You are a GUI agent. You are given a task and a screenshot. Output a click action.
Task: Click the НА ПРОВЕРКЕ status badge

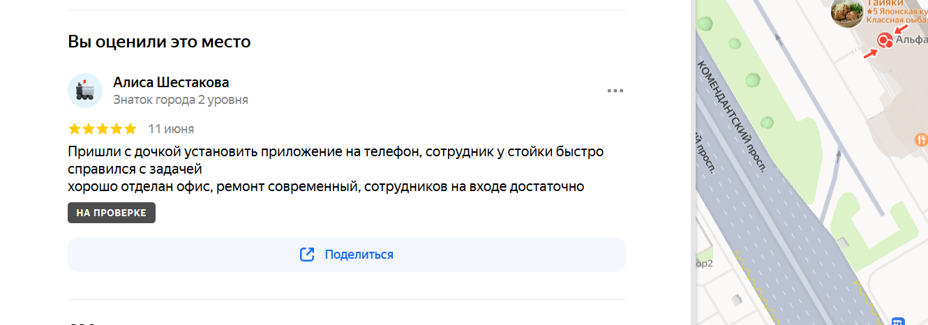[112, 213]
